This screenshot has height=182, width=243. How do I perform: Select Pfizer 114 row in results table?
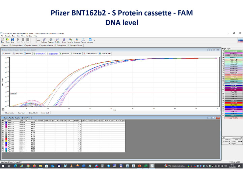(x=63, y=139)
